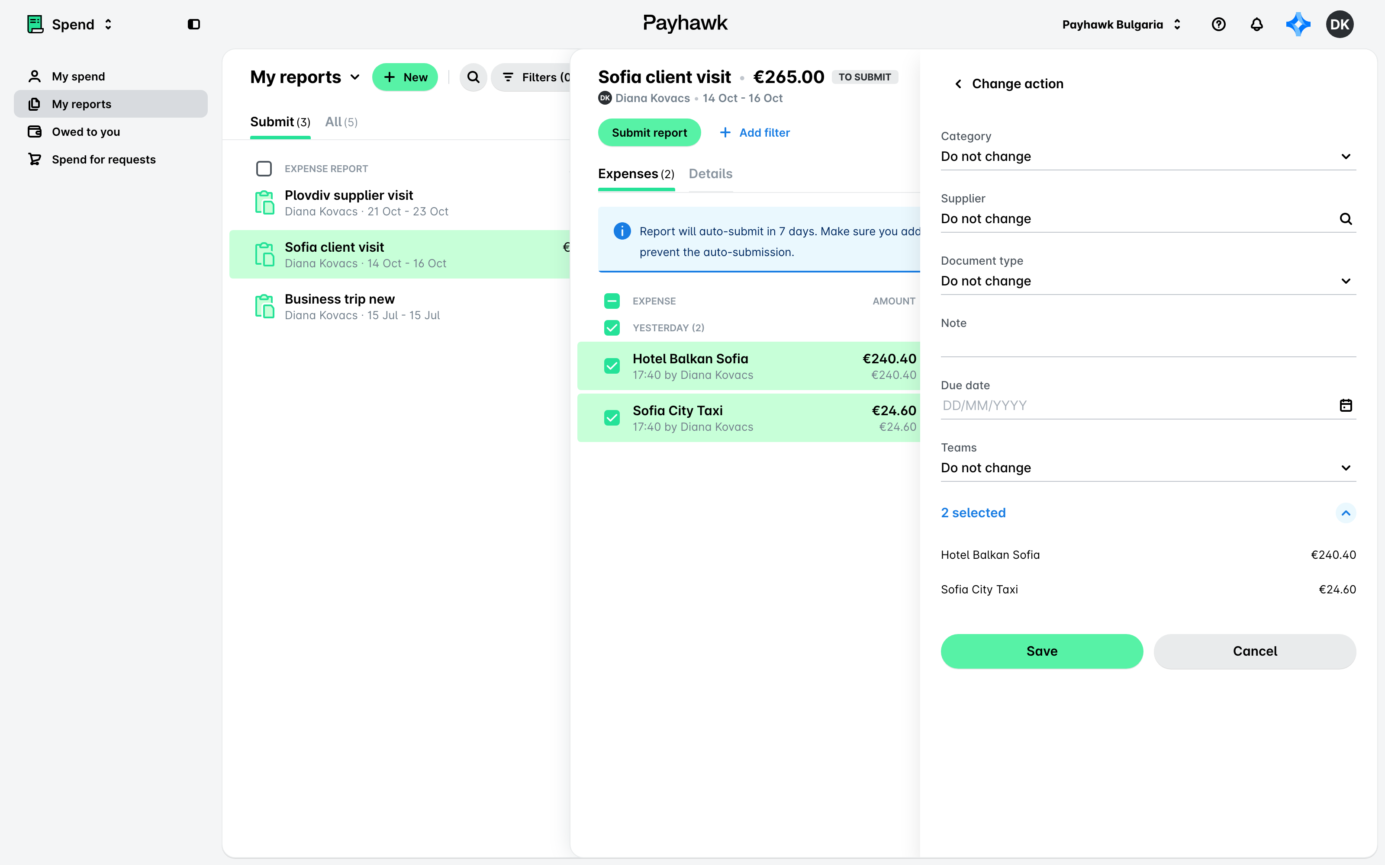
Task: Open the Teams dropdown
Action: (1148, 468)
